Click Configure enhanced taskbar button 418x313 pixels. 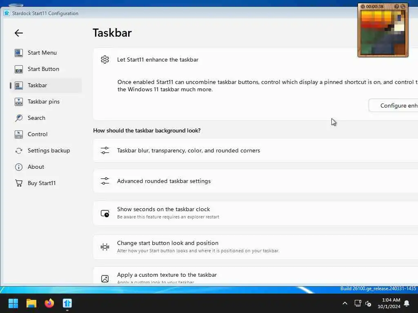click(x=394, y=106)
